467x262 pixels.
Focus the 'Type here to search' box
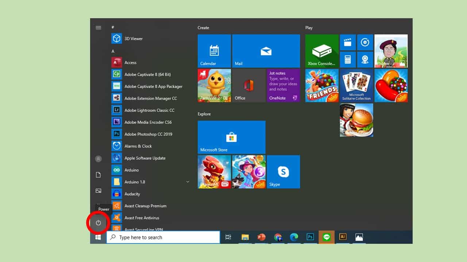[x=163, y=237]
